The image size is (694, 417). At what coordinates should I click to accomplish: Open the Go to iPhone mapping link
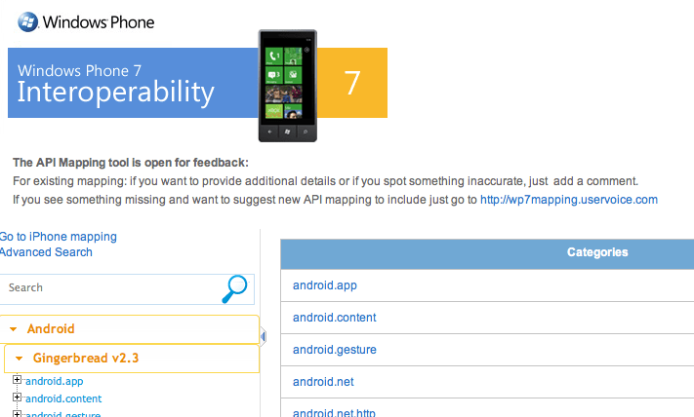pos(58,237)
